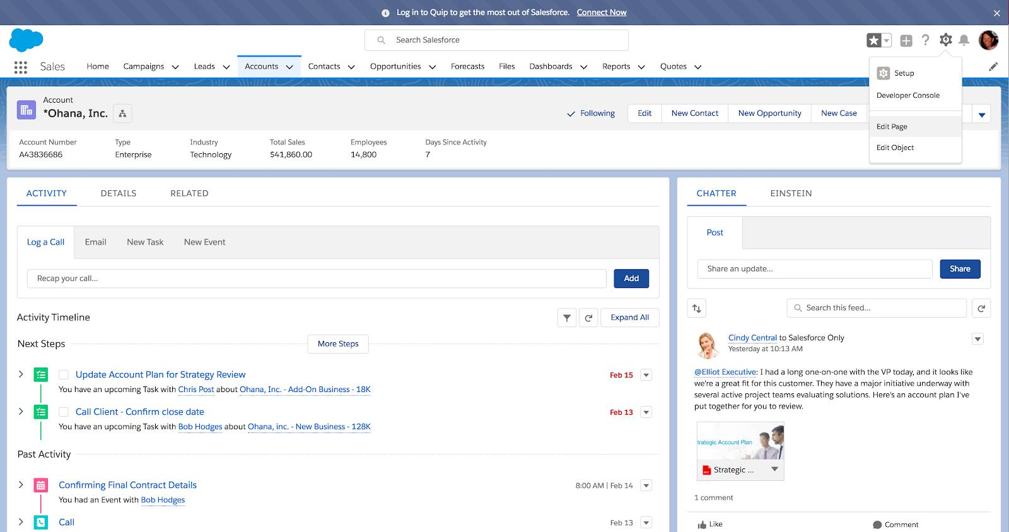
Task: Open the Global Actions plus icon
Action: pyautogui.click(x=906, y=40)
